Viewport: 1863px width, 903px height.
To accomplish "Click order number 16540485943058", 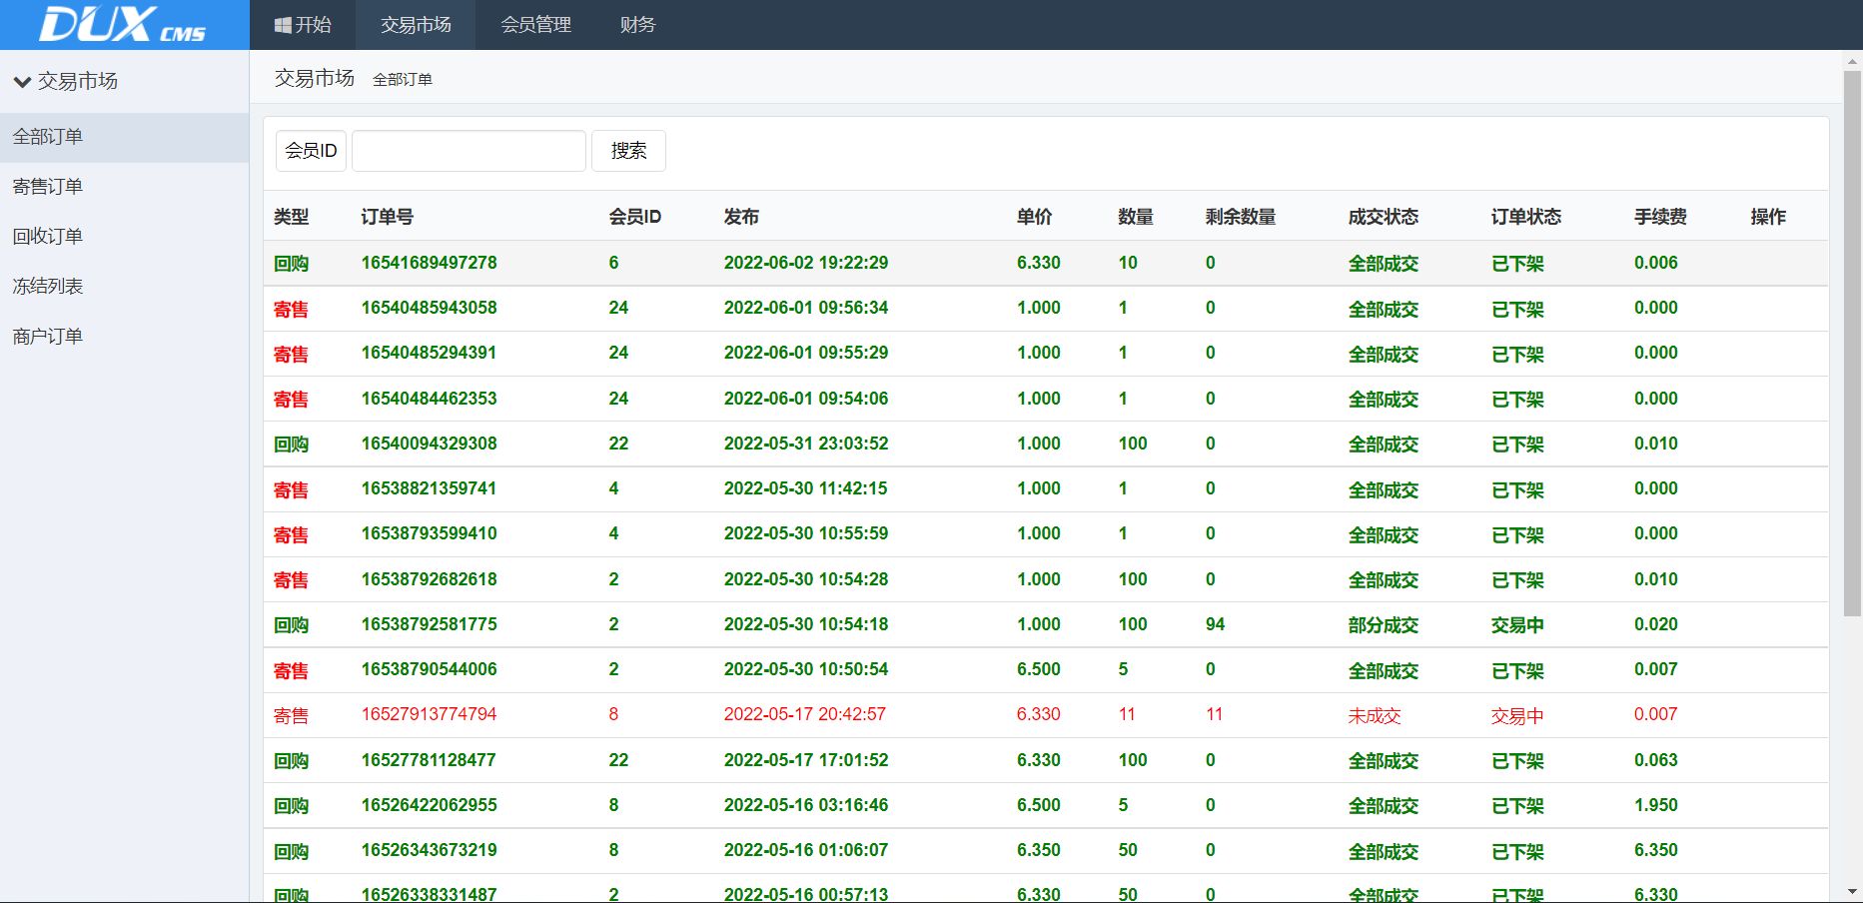I will (429, 308).
